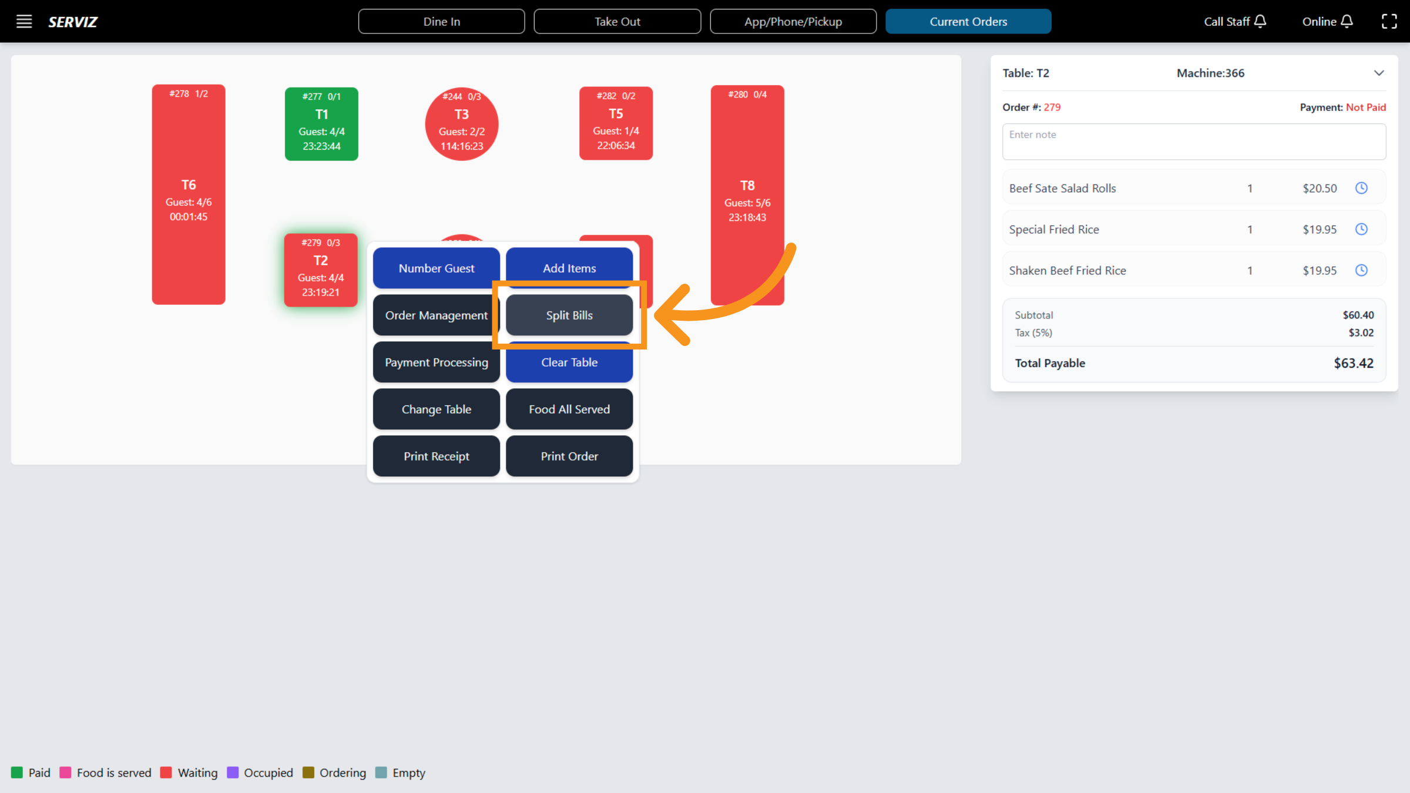This screenshot has width=1410, height=793.
Task: Open the hamburger menu icon
Action: [23, 22]
